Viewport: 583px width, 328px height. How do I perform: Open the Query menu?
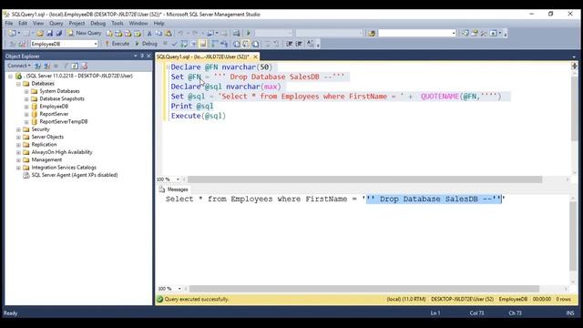[x=56, y=23]
